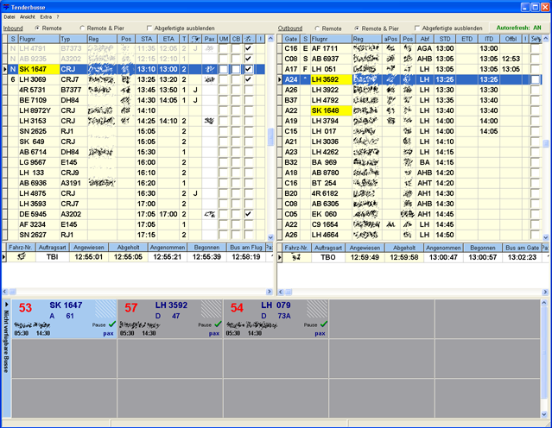Click inbound Angewiesen column header
The width and height of the screenshot is (552, 428).
89,248
